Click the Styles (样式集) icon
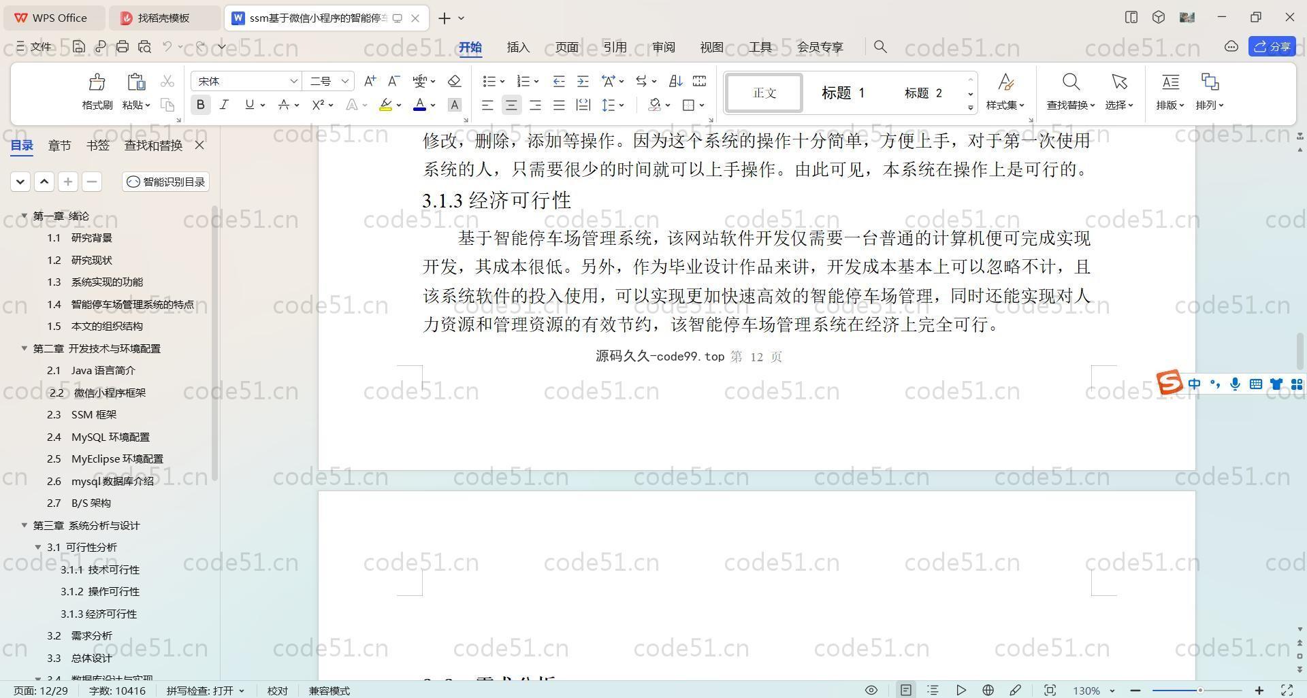 pyautogui.click(x=1005, y=82)
